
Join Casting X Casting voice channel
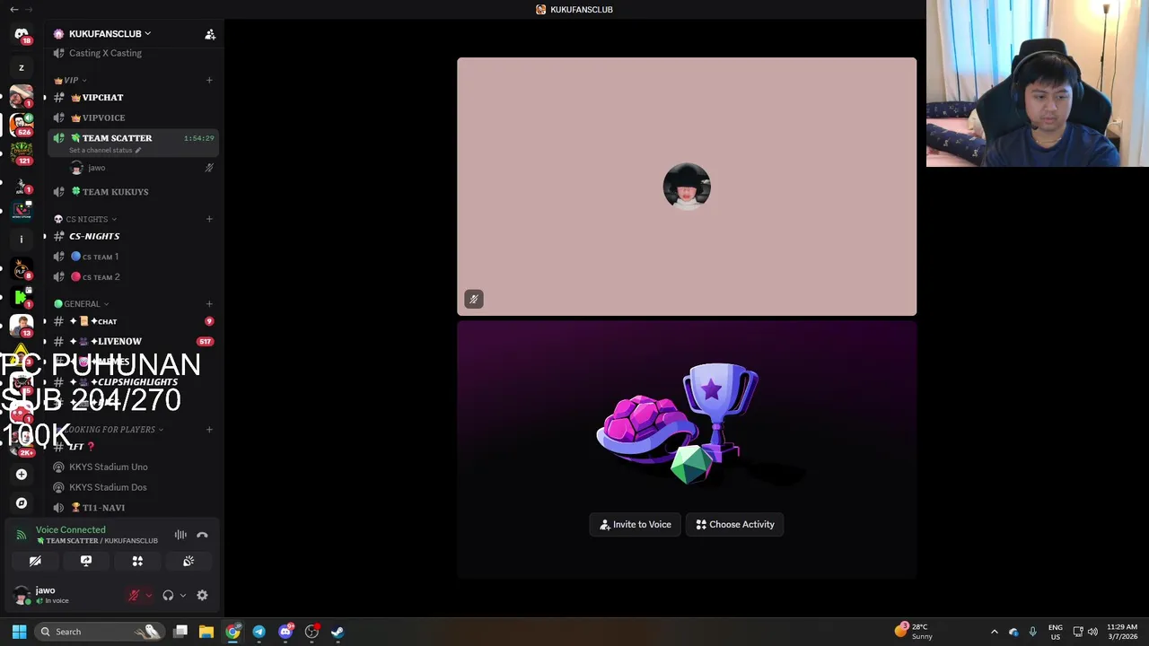(133, 53)
